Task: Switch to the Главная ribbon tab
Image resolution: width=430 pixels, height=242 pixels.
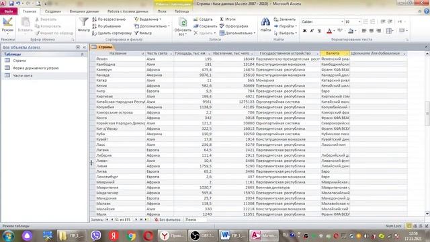Action: click(x=30, y=11)
